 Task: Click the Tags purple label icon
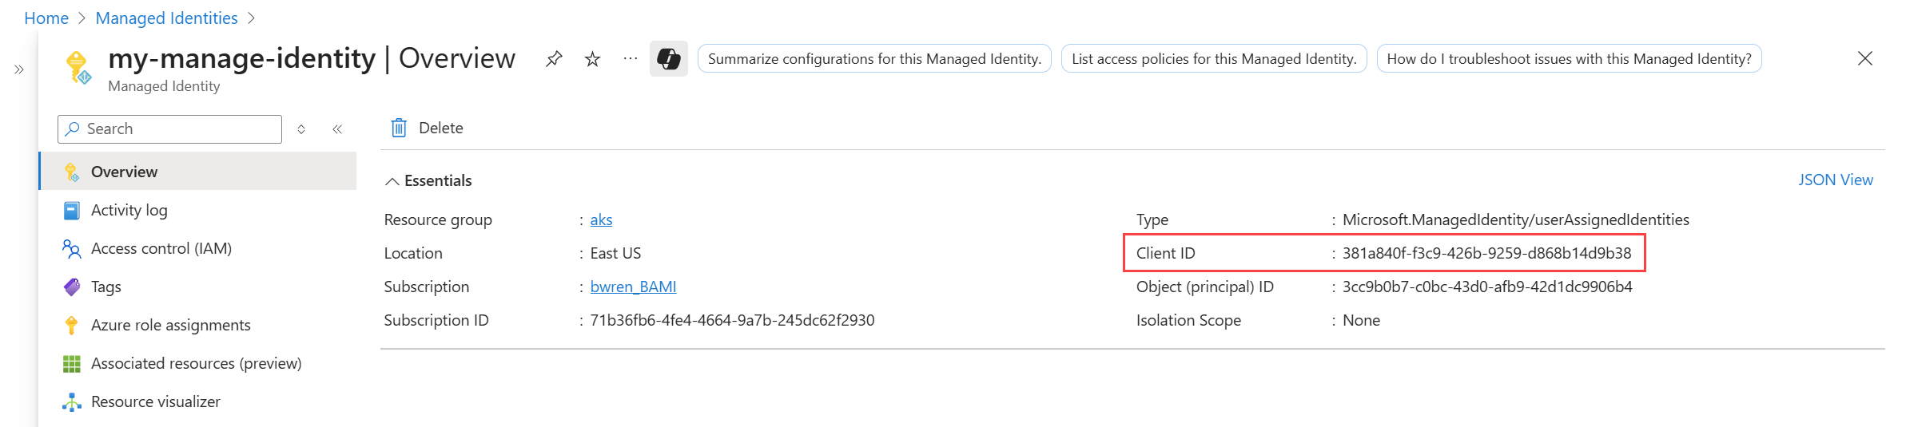click(x=72, y=287)
